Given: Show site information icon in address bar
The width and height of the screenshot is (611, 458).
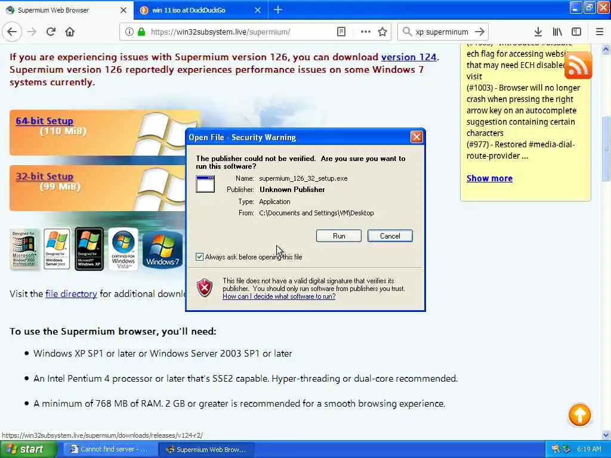Looking at the screenshot, I should click(x=129, y=32).
